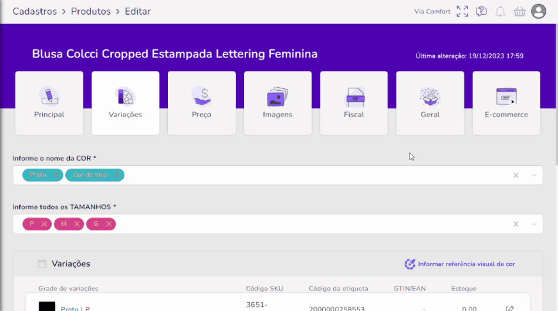558x311 pixels.
Task: Clear all selected colors
Action: click(x=516, y=175)
